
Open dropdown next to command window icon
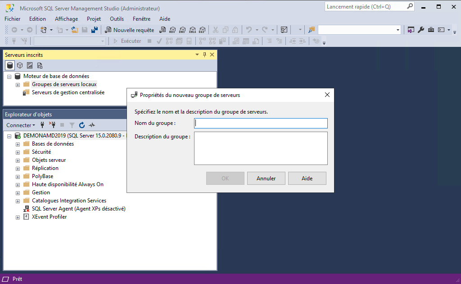click(449, 30)
